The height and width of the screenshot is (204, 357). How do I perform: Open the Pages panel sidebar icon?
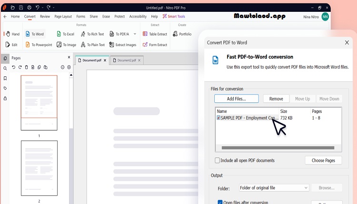(5, 58)
